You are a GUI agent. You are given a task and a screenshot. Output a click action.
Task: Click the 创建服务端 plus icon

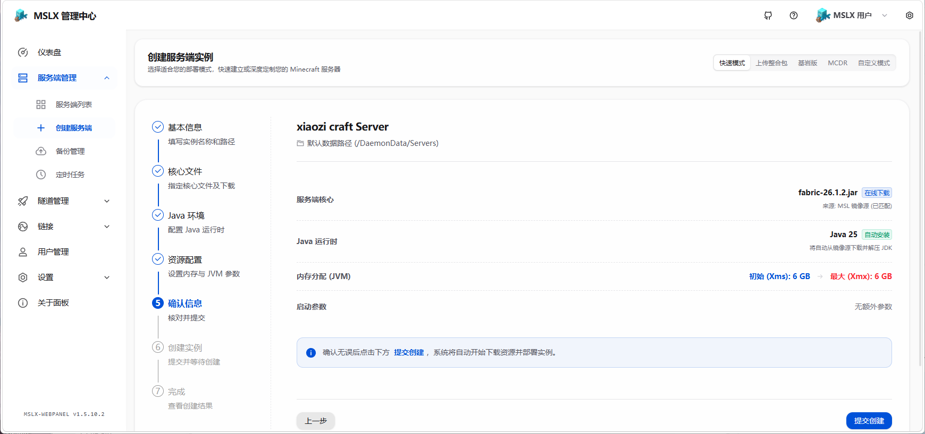[41, 128]
